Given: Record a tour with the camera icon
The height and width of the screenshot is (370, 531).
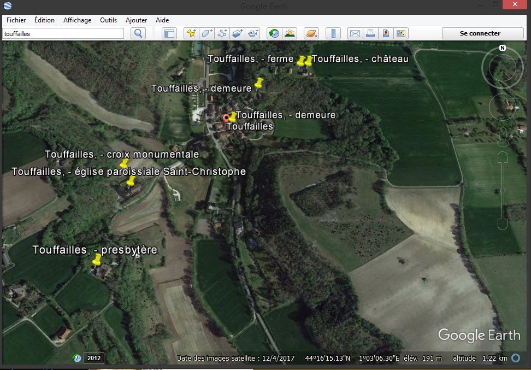Looking at the screenshot, I should pyautogui.click(x=252, y=33).
